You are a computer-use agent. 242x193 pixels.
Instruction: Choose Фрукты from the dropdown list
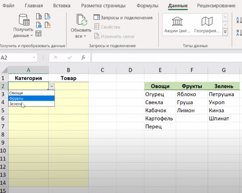click(x=31, y=98)
